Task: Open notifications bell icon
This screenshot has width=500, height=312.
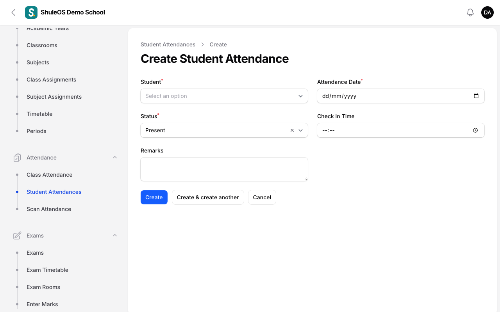Action: pos(470,12)
